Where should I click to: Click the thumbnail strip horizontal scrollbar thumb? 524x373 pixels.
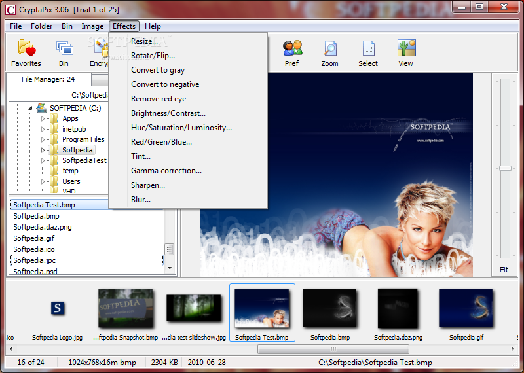tap(333, 349)
